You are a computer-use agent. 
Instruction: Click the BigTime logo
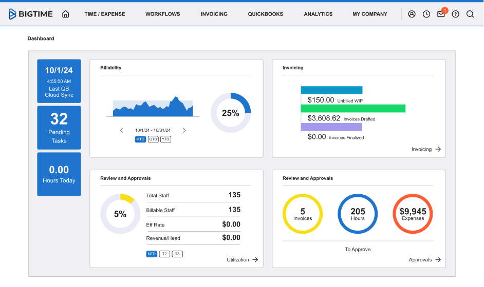[30, 14]
